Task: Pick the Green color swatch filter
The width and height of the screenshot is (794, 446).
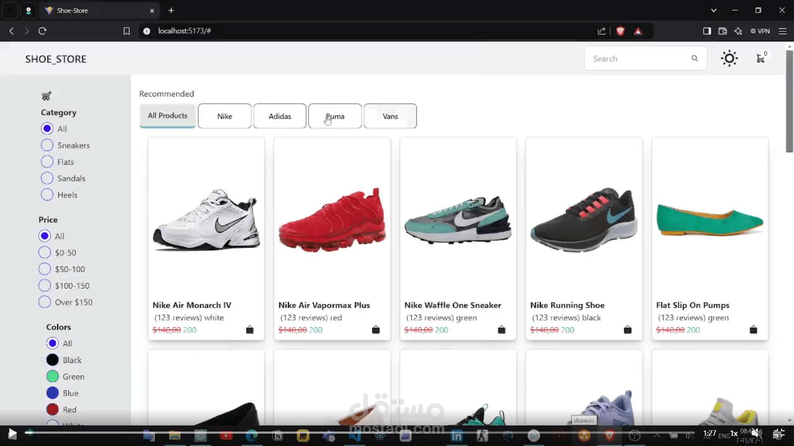Action: [53, 376]
